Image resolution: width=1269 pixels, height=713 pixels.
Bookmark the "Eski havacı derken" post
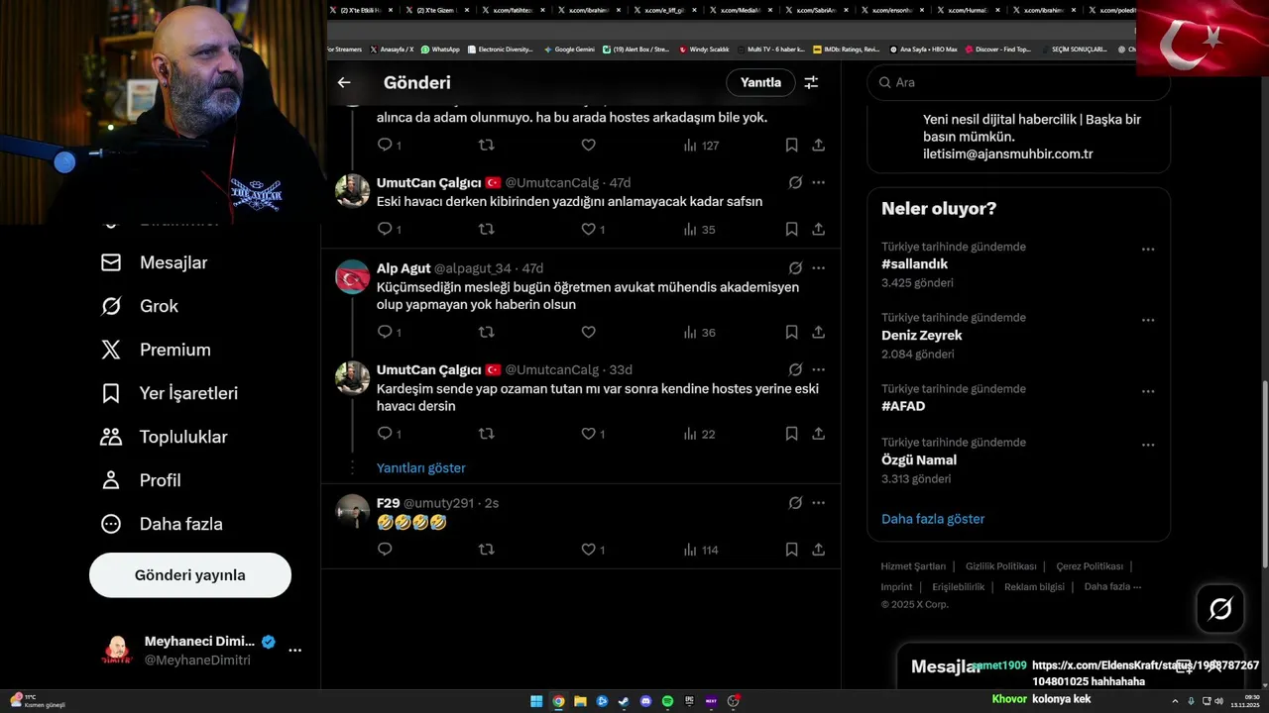tap(791, 229)
